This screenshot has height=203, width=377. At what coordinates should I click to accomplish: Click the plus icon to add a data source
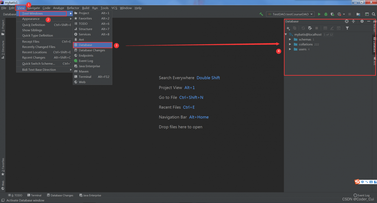288,28
